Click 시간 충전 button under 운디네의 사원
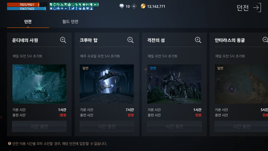The image size is (268, 151). 39,127
